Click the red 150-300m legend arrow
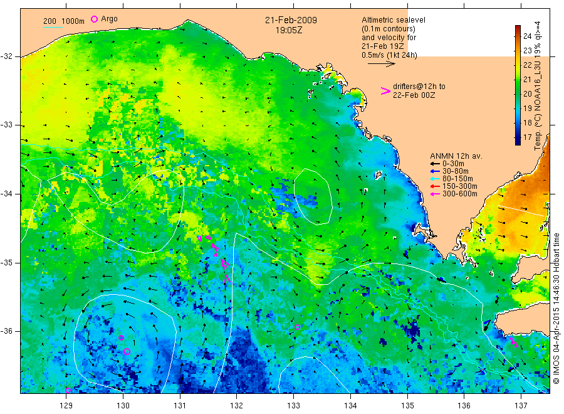Image resolution: width=564 pixels, height=414 pixels. (435, 186)
